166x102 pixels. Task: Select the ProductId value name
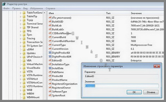[57, 76]
